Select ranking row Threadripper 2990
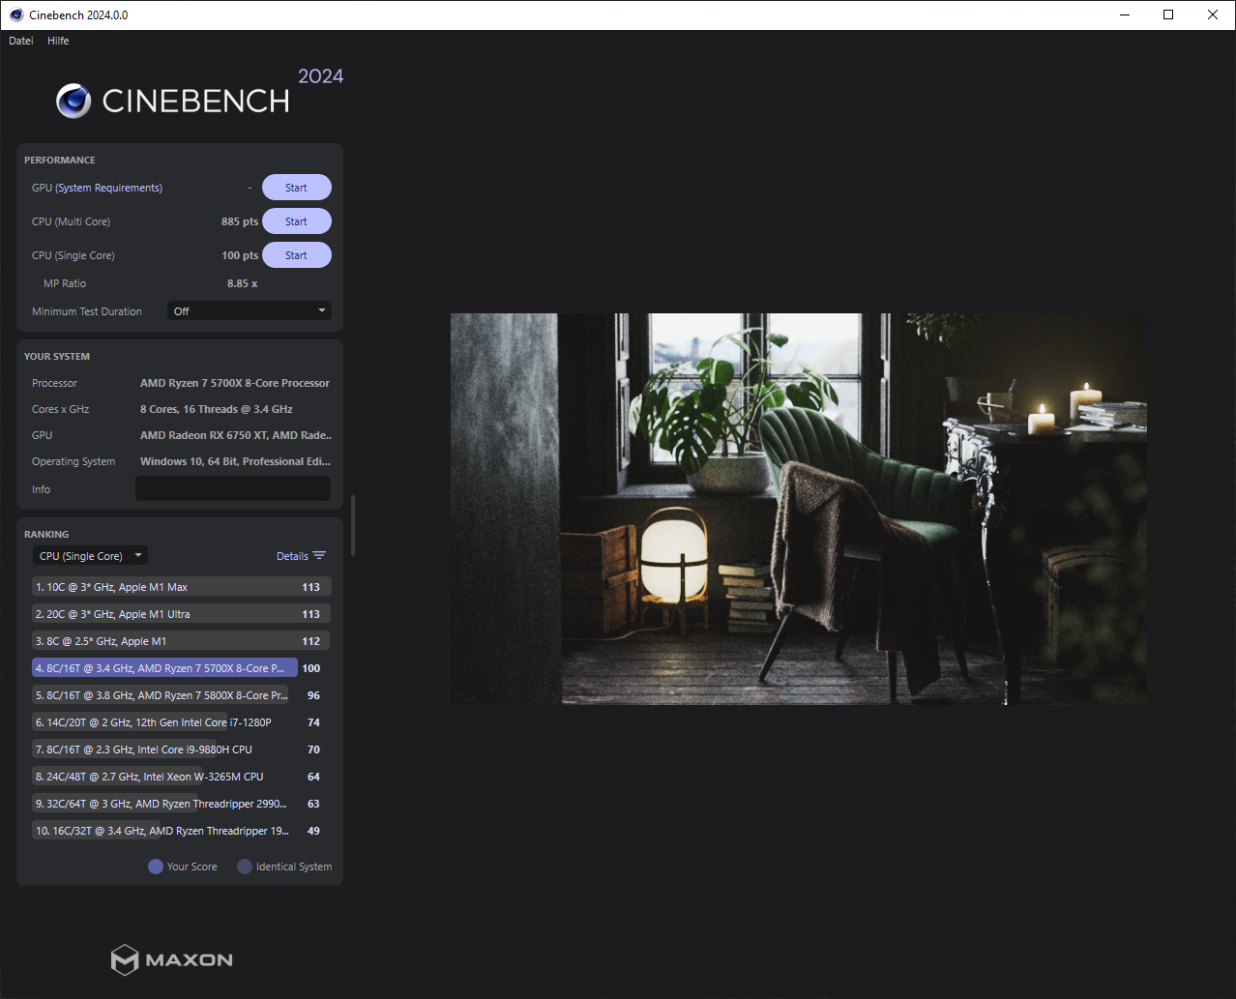This screenshot has width=1236, height=999. click(182, 804)
